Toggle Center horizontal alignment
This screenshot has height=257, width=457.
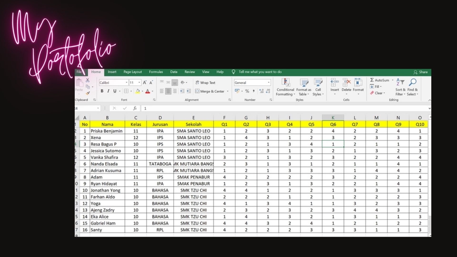pyautogui.click(x=168, y=91)
